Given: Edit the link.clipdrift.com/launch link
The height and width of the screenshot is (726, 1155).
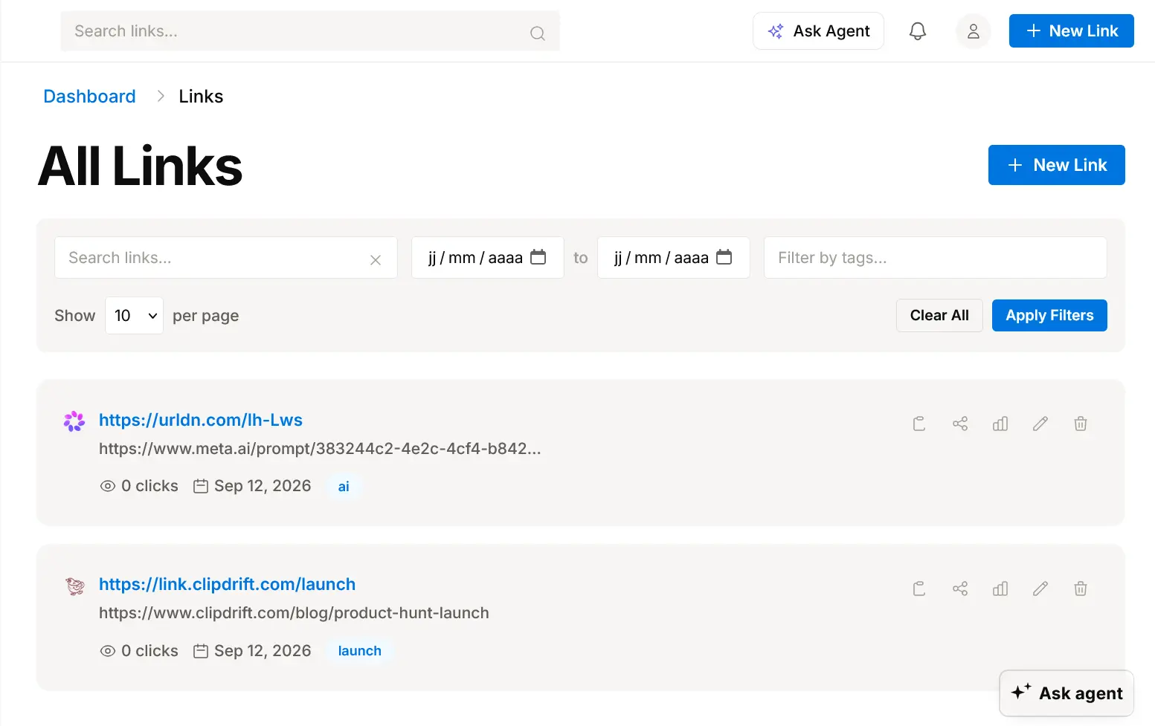Looking at the screenshot, I should (1040, 589).
